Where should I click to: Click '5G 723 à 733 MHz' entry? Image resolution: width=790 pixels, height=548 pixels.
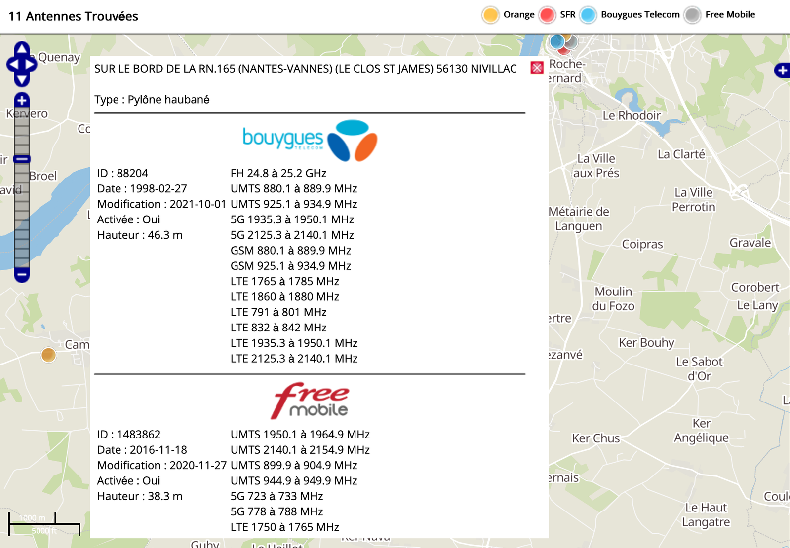(277, 496)
